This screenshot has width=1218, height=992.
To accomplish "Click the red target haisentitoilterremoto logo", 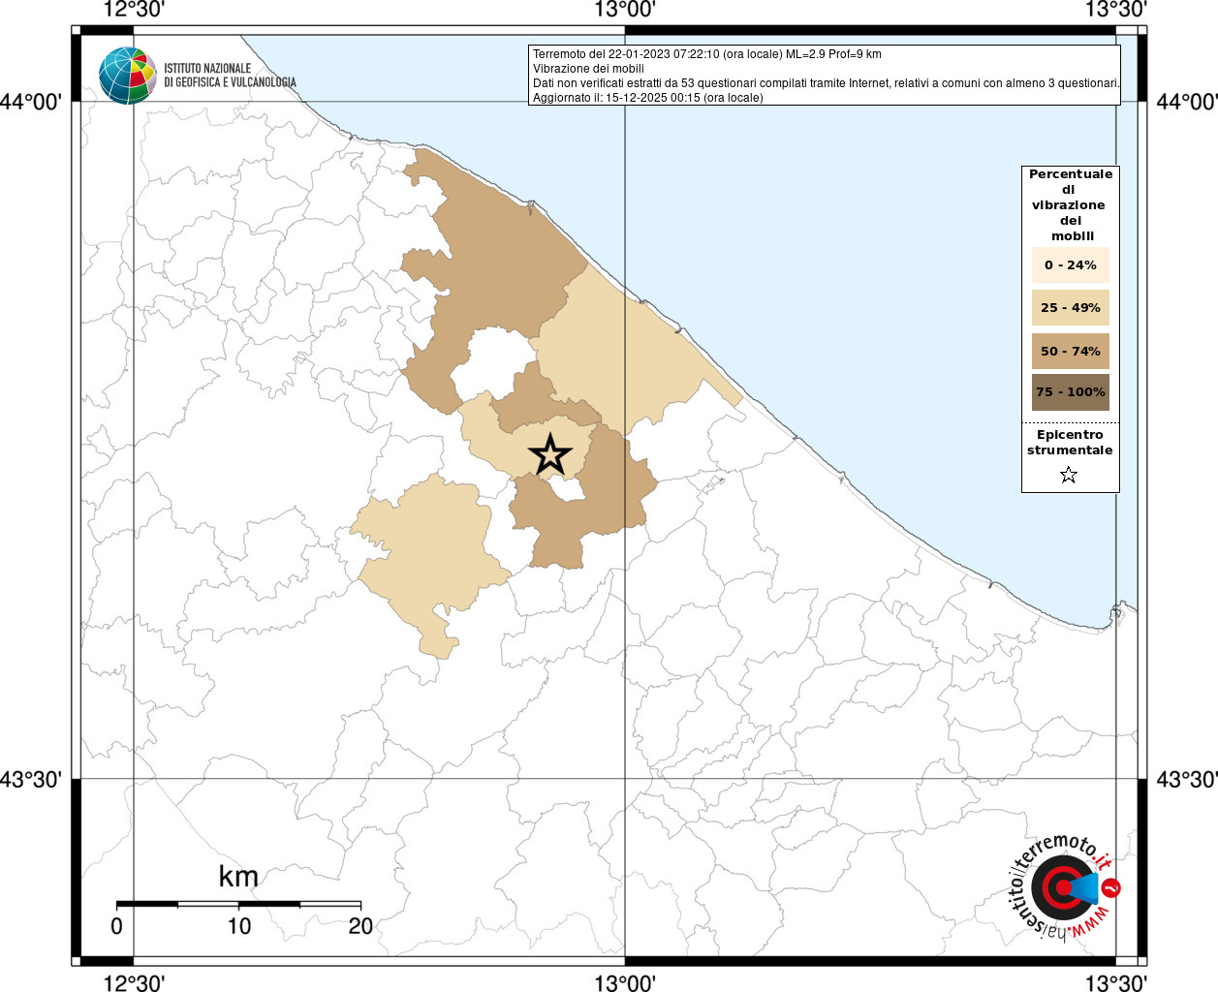I will tap(1062, 887).
